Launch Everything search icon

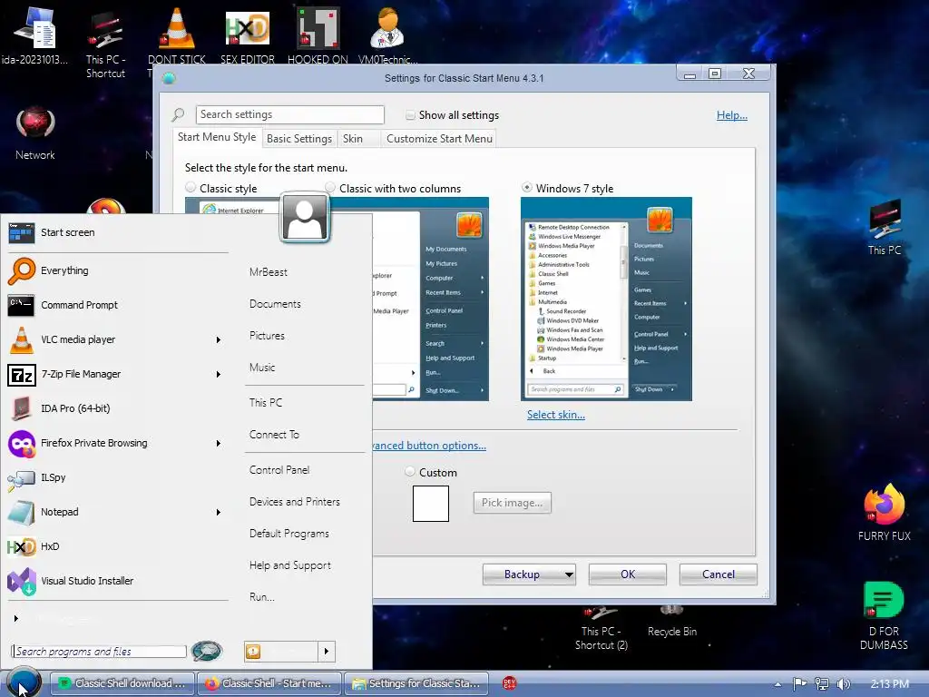click(x=22, y=270)
